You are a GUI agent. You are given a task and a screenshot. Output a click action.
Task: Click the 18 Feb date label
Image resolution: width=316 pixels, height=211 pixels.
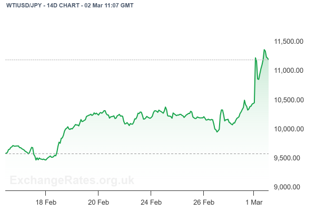click(x=46, y=202)
